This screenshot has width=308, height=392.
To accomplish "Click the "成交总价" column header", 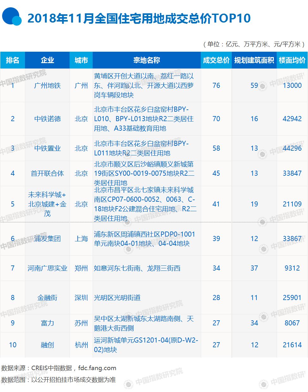I will coord(216,60).
